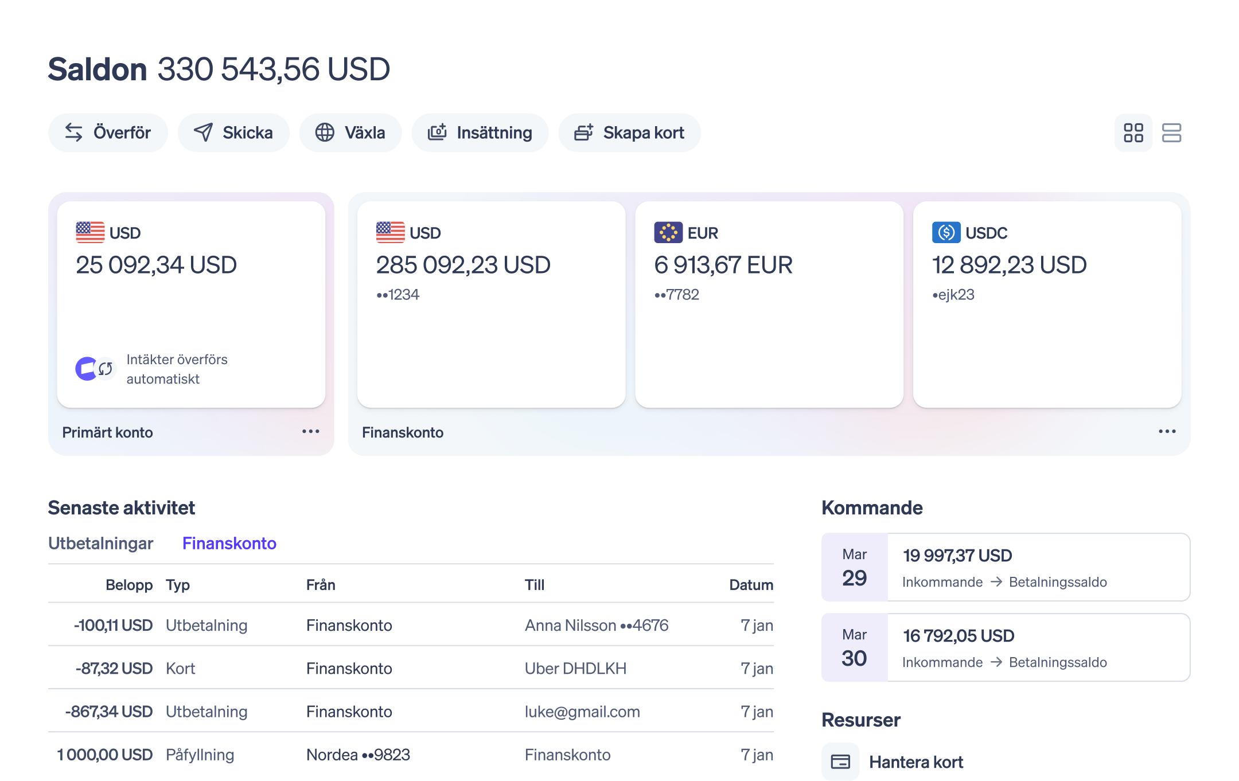The width and height of the screenshot is (1239, 781).
Task: Select the Finanskonto activity tab
Action: 229,543
